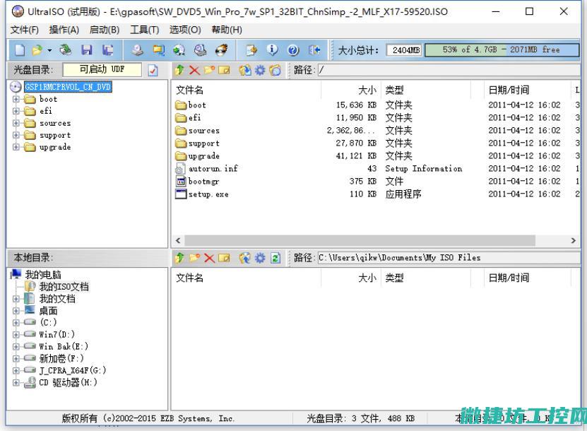Screen dimensions: 587x431
Task: Open the 工具(T) menu
Action: tap(145, 30)
